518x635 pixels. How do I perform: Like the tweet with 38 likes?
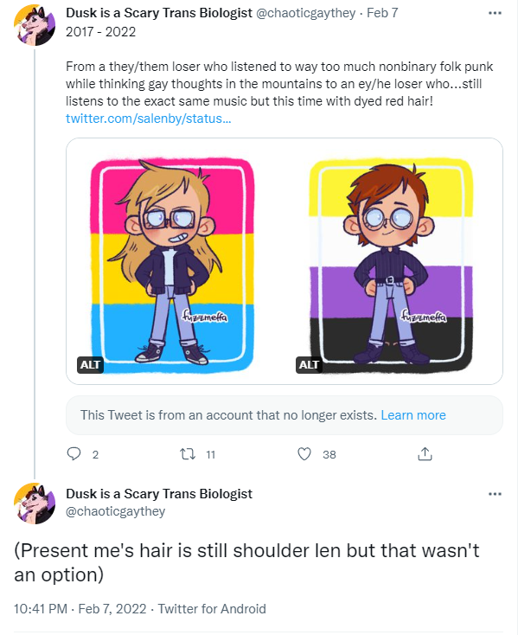(304, 454)
